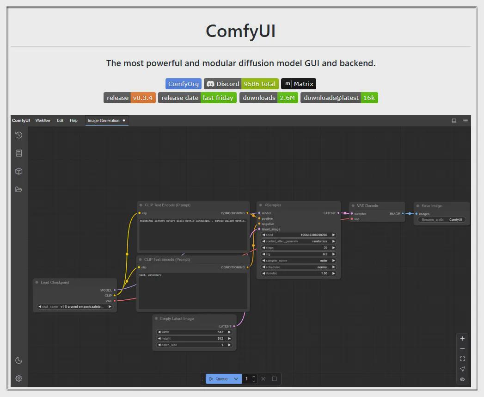
Task: Open the ckpt_name checkpoint selector
Action: (x=75, y=306)
